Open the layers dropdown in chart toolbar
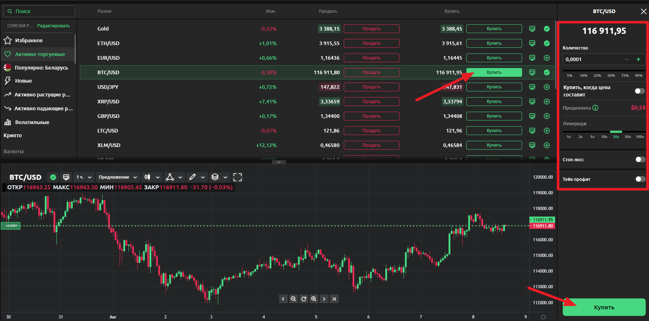The image size is (649, 321). 220,177
